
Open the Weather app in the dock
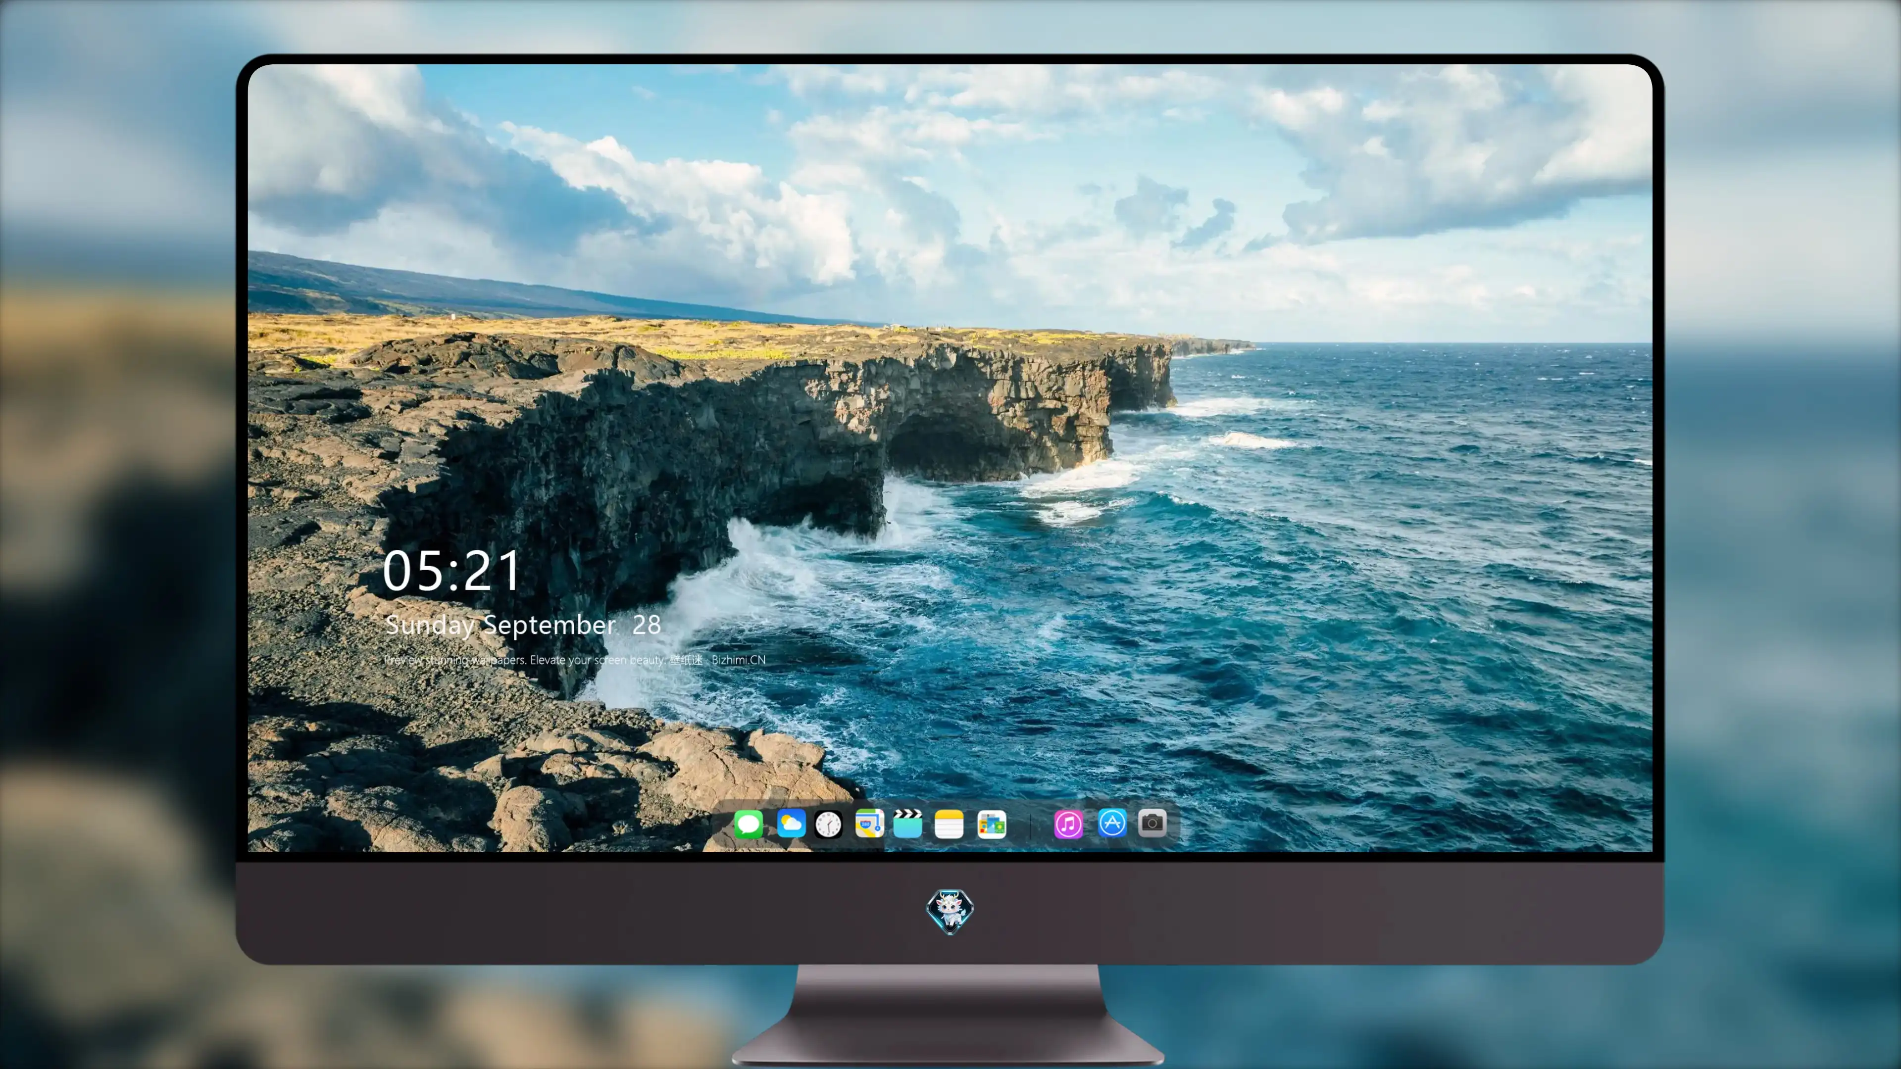point(791,824)
